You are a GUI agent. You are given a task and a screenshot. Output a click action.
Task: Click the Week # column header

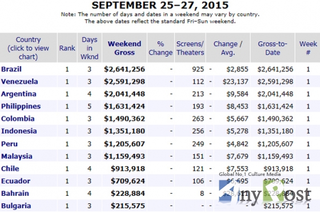[308, 48]
